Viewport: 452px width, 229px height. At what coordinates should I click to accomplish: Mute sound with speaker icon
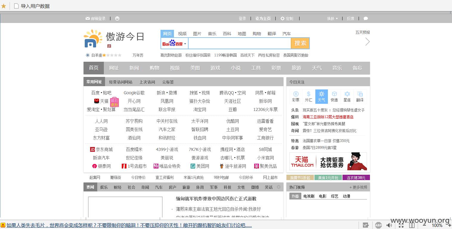[389, 225]
